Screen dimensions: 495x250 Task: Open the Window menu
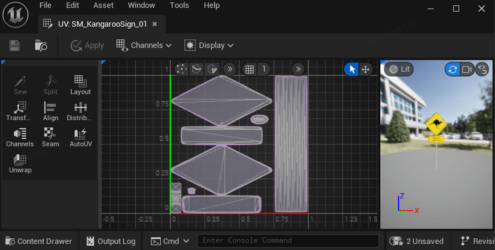141,5
